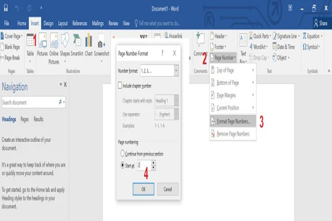Viewport: 332px width, 221px height.
Task: Insert a Text Box
Action: (243, 48)
